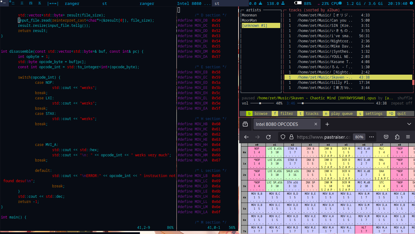This screenshot has width=415, height=234.
Task: Switch to workspace 二 in top bar
Action: pyautogui.click(x=13, y=3)
